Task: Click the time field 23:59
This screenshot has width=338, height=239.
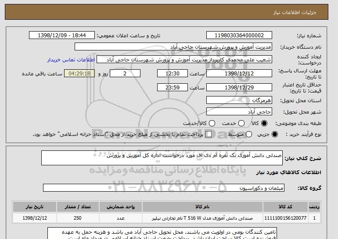Action: coord(173,87)
